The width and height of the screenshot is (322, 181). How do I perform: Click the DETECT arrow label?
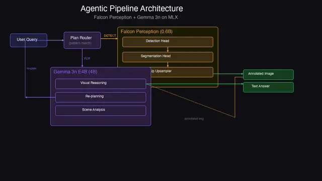tap(110, 36)
